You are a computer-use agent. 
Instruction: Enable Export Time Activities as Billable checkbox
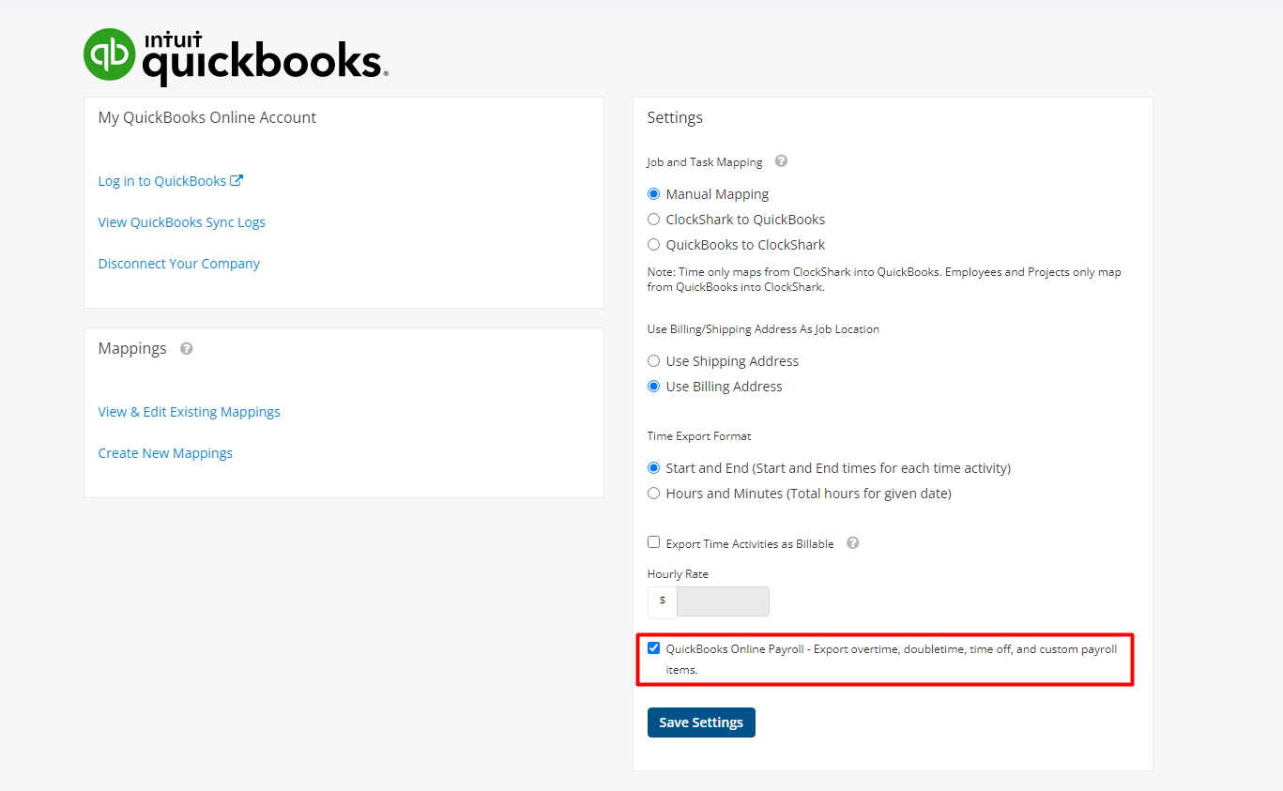pyautogui.click(x=654, y=542)
